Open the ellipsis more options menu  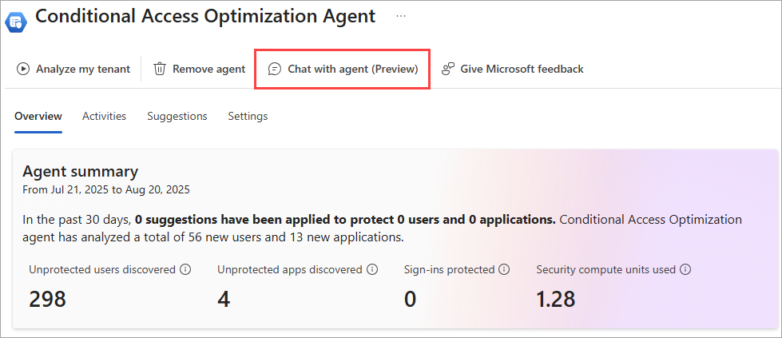point(401,16)
